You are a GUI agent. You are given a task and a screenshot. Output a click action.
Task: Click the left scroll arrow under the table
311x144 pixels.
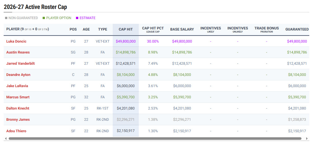[x=6, y=138]
